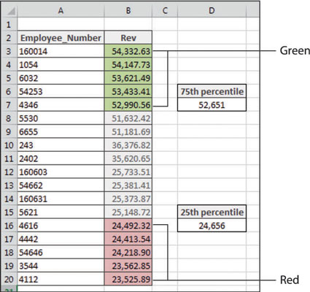Select employee number 160014
The image size is (310, 292).
(61, 51)
